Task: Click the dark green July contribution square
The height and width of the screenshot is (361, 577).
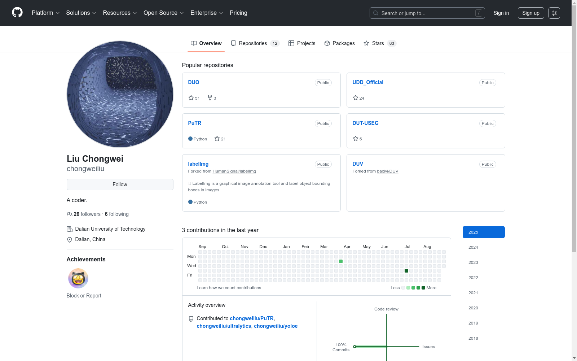Action: point(406,271)
